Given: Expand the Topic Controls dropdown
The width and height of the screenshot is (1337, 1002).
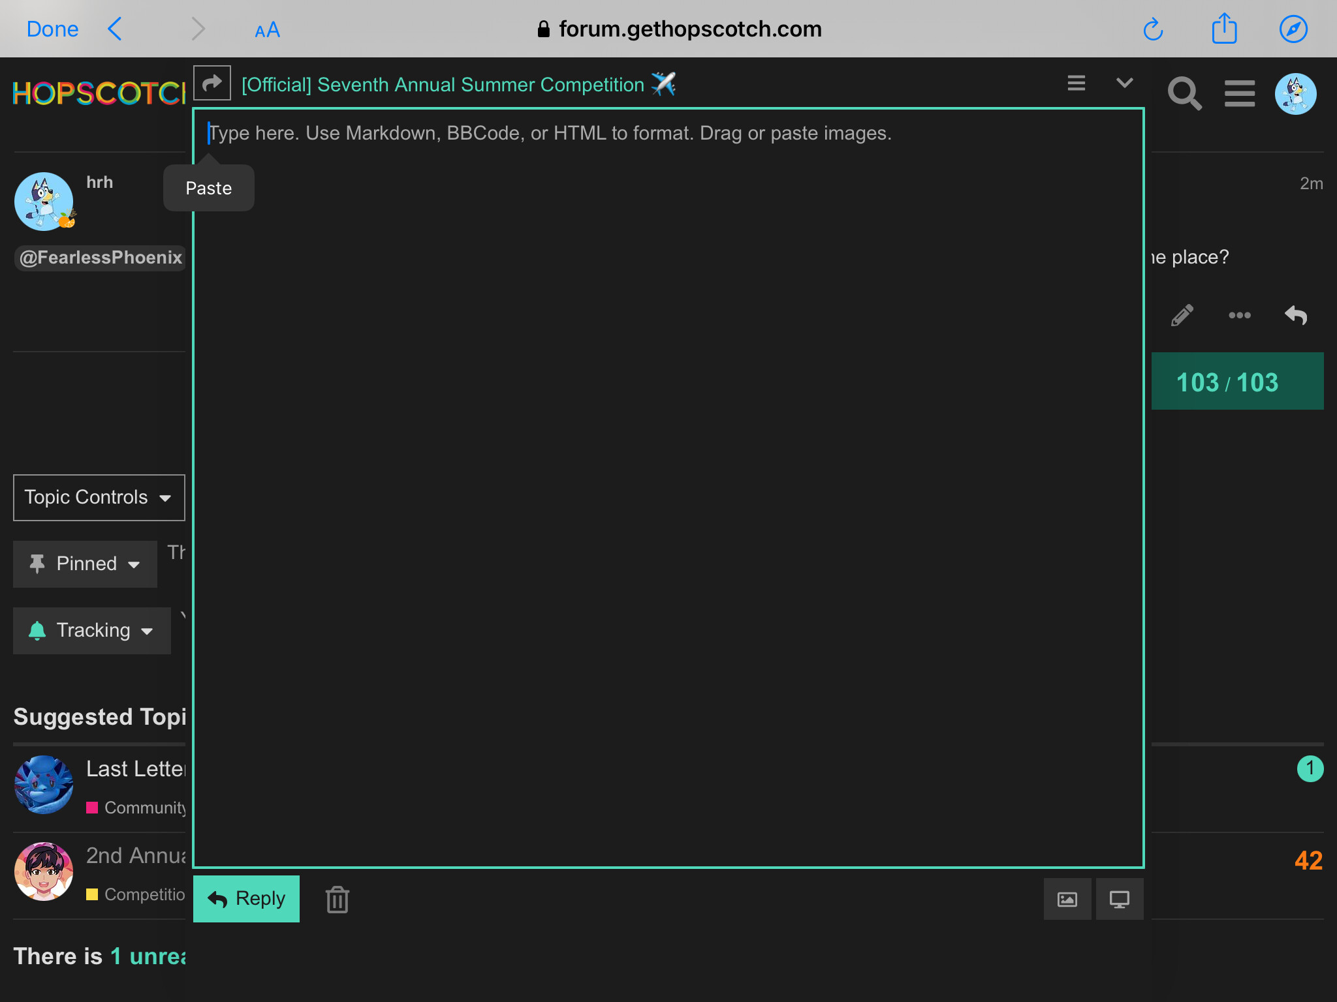Looking at the screenshot, I should click(x=99, y=498).
